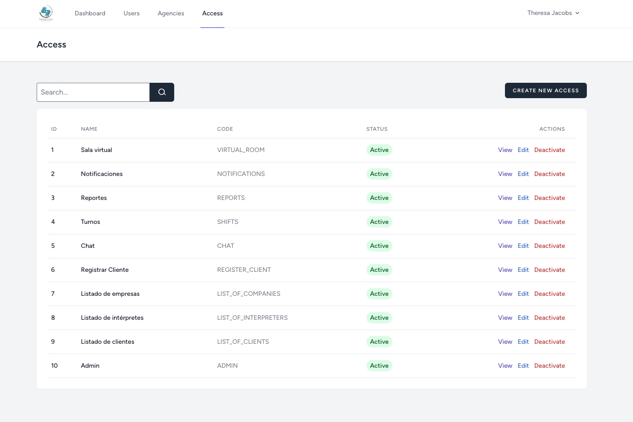Viewport: 633px width, 422px height.
Task: Click the magnifying glass search button
Action: [162, 92]
